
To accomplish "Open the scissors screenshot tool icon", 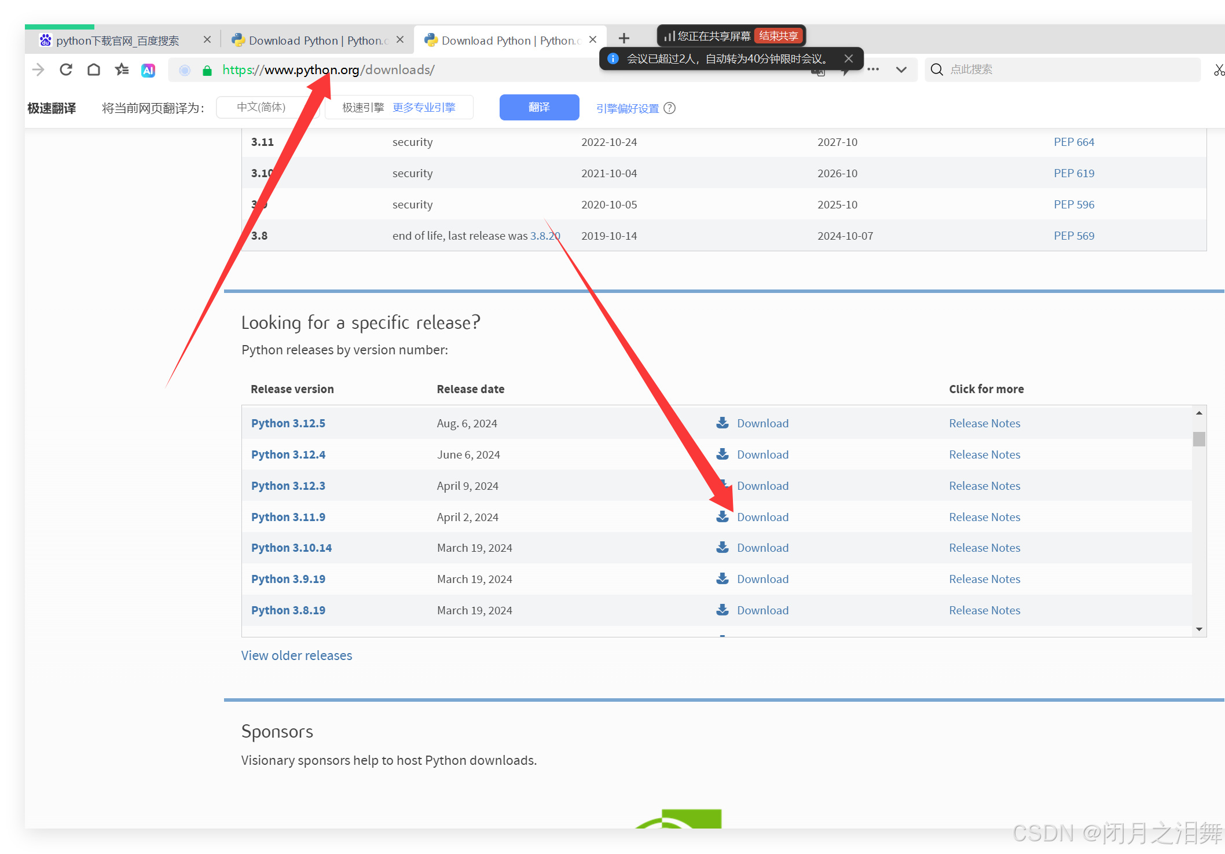I will 1219,70.
